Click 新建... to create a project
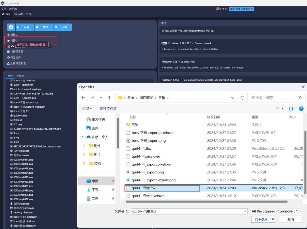The width and height of the screenshot is (307, 229). [x=12, y=35]
